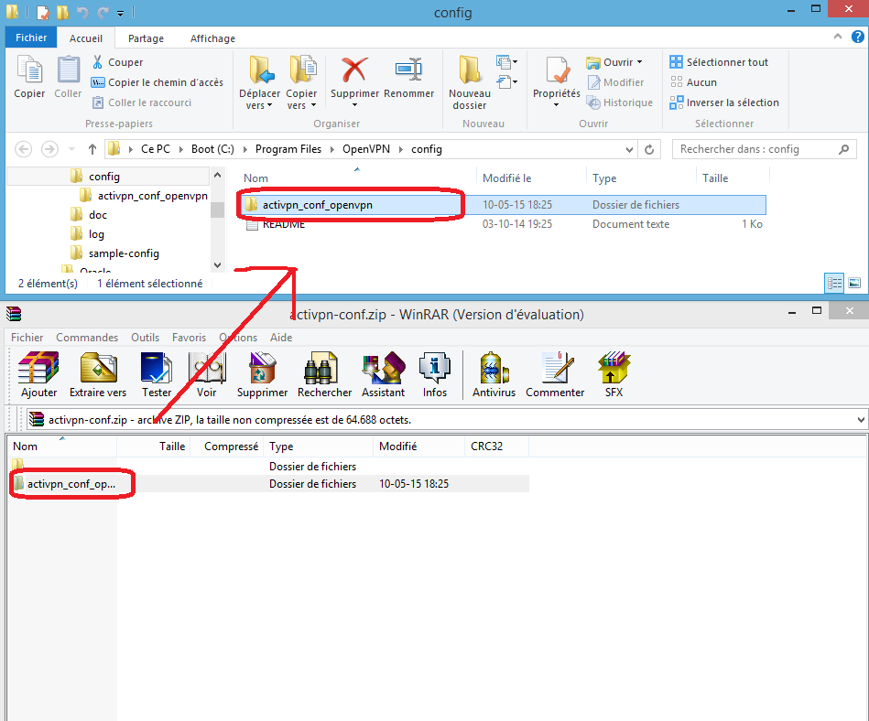Click Inverser la sélection
The width and height of the screenshot is (869, 721).
click(x=723, y=102)
